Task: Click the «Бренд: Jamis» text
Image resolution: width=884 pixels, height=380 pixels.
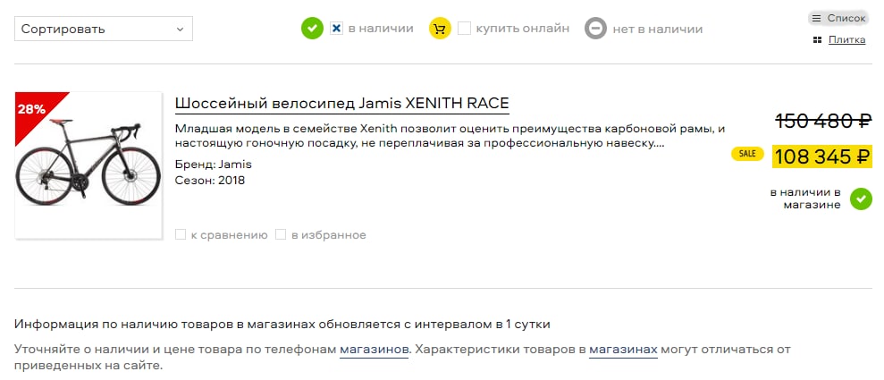Action: point(213,165)
